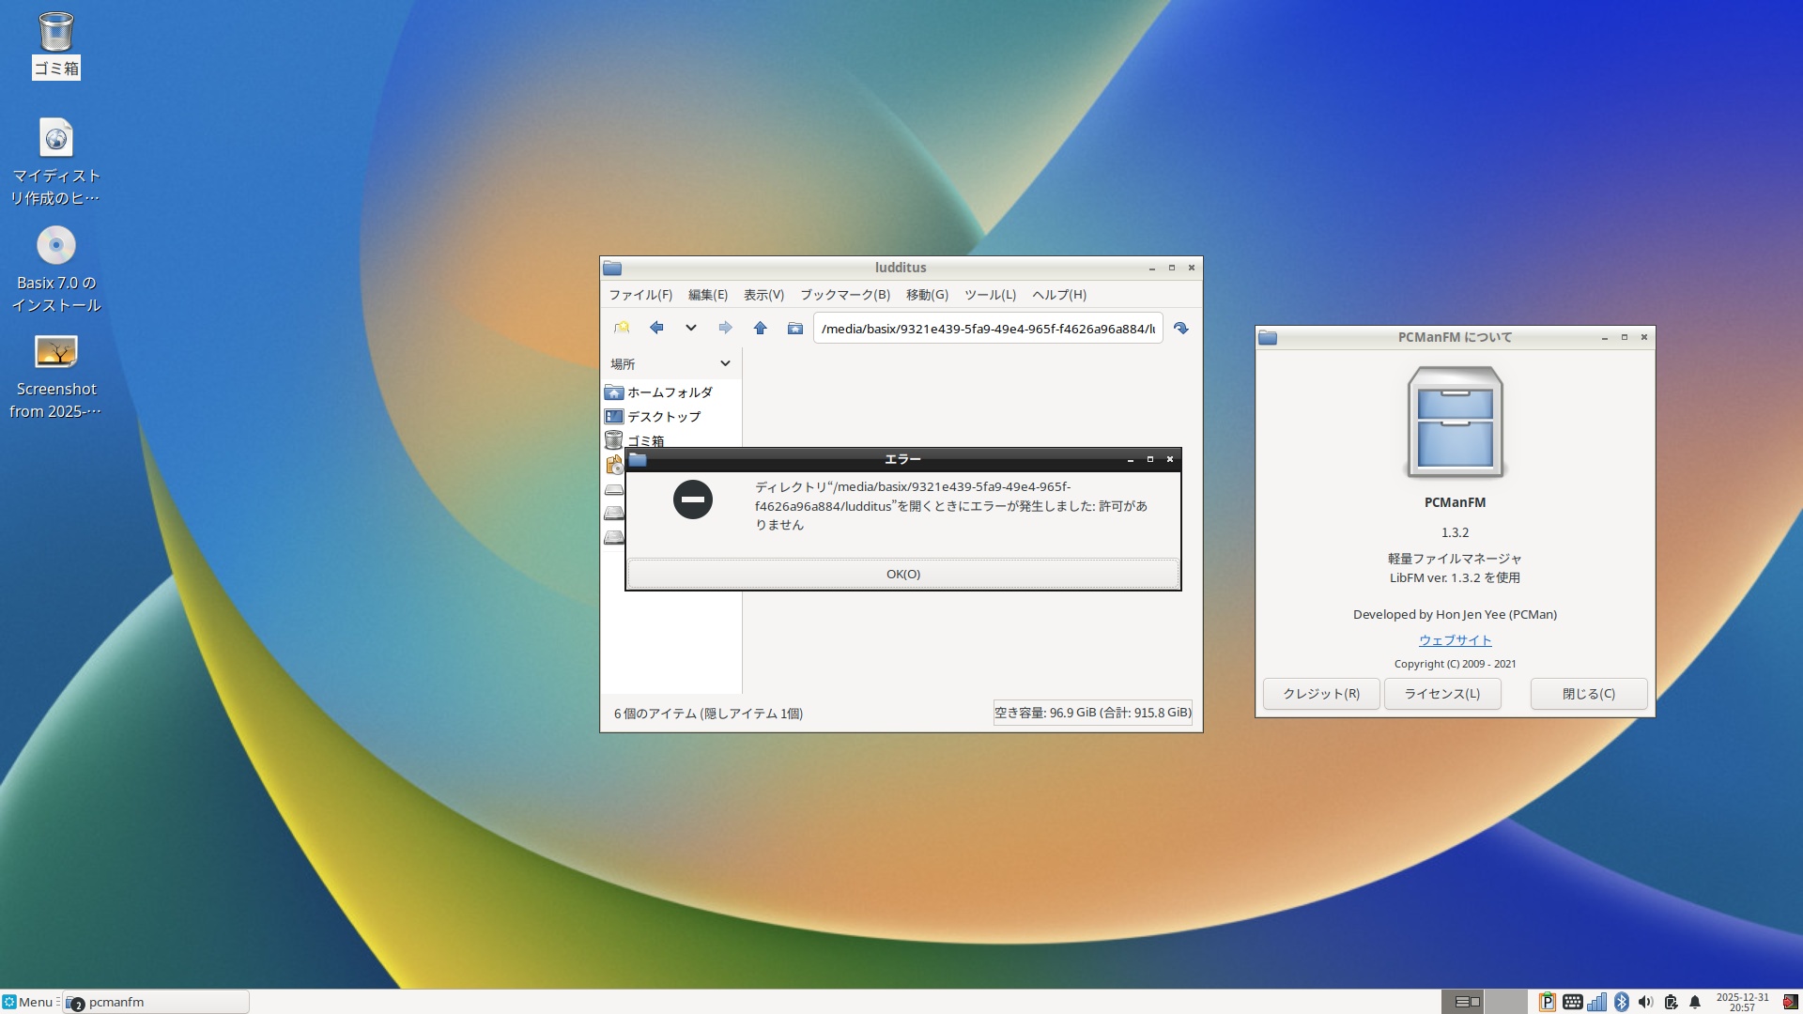Open the Menu button on the taskbar
This screenshot has height=1014, width=1803.
[x=28, y=1002]
